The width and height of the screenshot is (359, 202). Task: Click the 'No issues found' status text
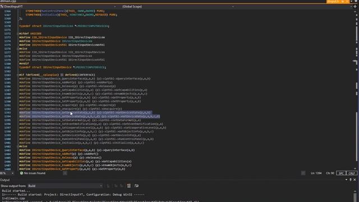35,173
